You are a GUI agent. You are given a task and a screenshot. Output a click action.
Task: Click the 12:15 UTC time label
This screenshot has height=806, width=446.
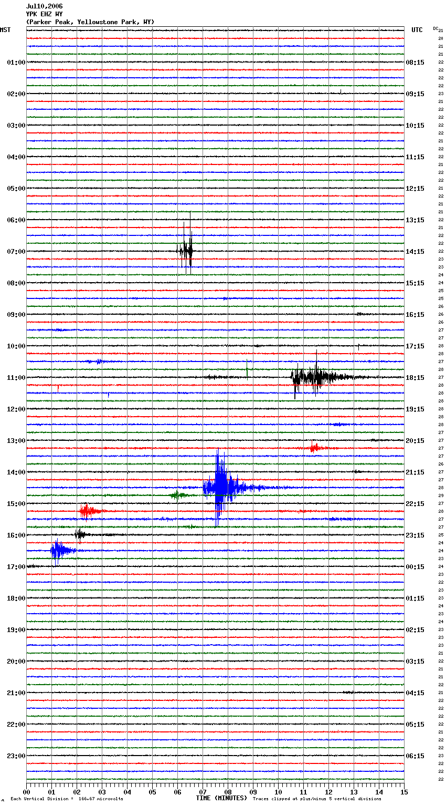click(415, 189)
